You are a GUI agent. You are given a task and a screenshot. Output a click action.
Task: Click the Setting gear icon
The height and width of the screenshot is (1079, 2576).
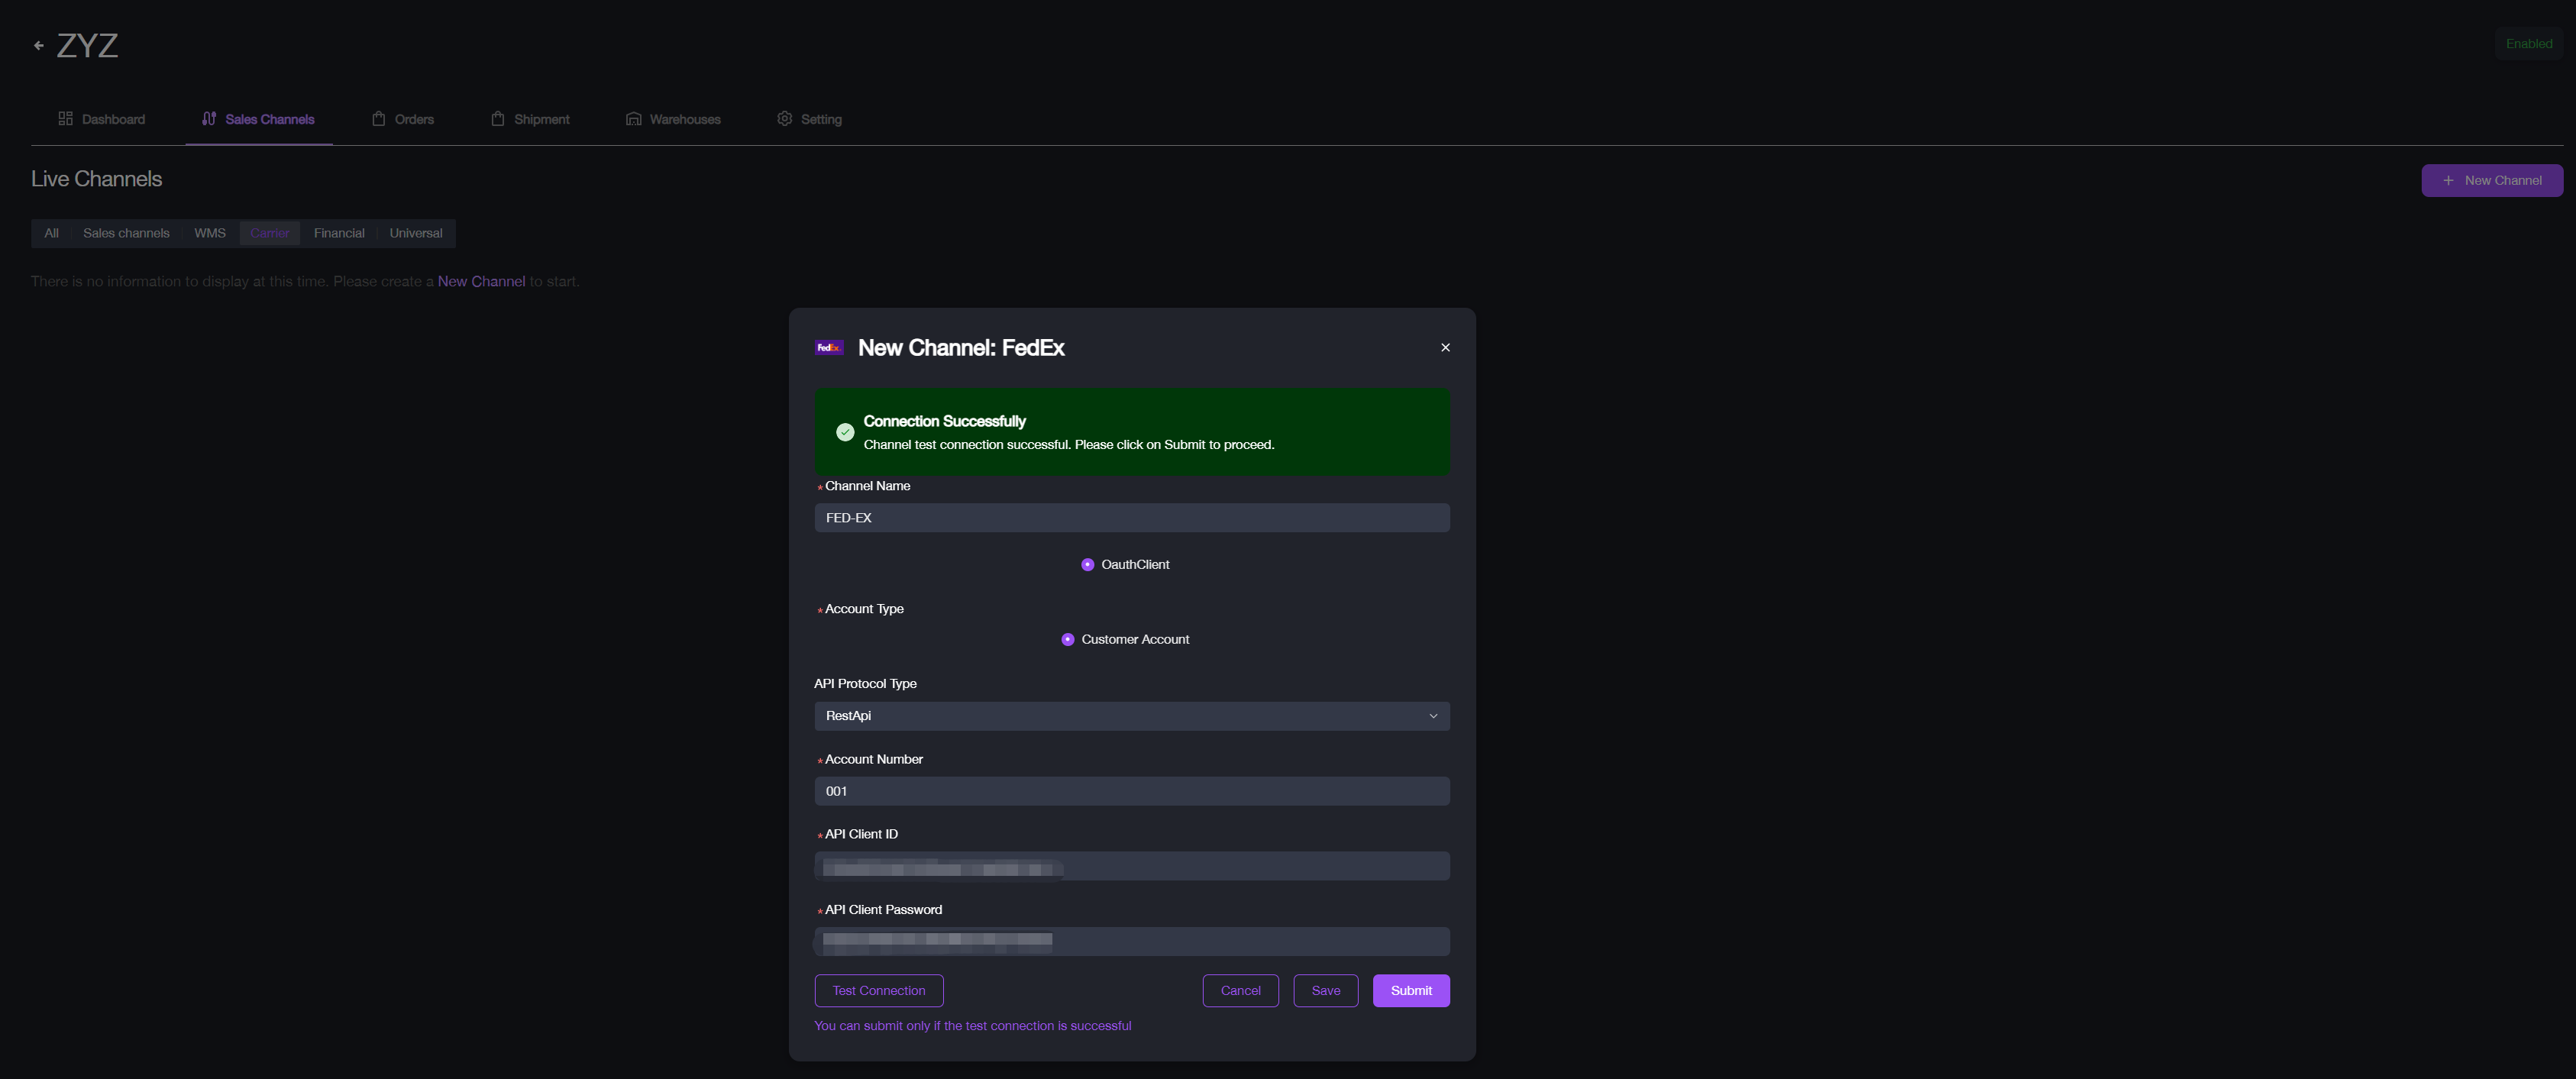tap(784, 119)
